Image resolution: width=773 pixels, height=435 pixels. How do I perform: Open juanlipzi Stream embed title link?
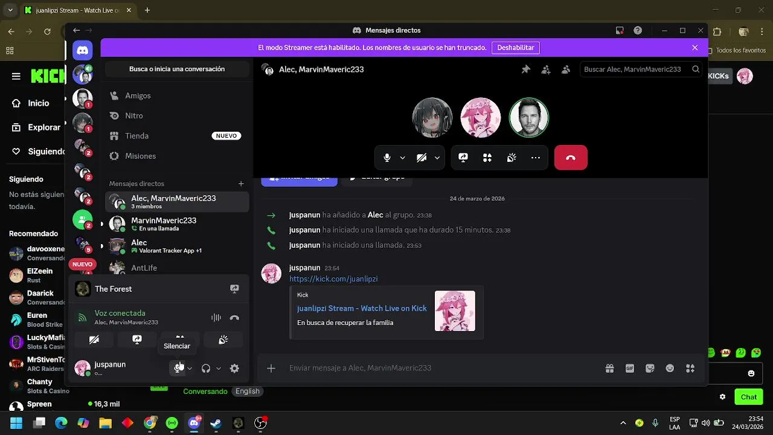pyautogui.click(x=362, y=308)
